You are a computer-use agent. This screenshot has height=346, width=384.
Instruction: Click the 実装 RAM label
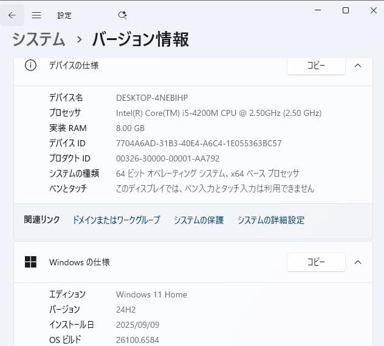pyautogui.click(x=68, y=128)
